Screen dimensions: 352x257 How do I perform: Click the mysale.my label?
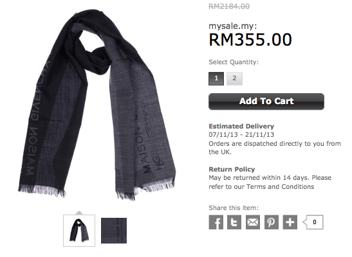tap(233, 26)
